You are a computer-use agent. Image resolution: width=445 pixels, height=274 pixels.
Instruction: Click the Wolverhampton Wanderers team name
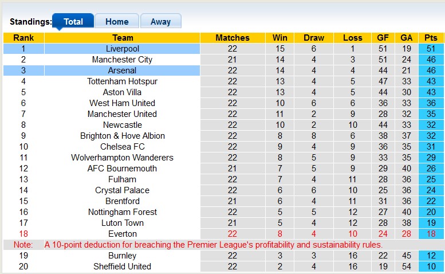coord(122,158)
